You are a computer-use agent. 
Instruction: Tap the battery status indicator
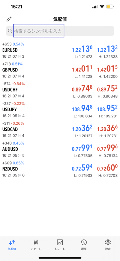(110, 7)
